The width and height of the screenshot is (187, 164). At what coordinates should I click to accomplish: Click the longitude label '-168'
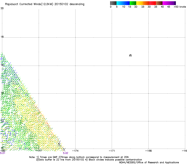click(149, 151)
